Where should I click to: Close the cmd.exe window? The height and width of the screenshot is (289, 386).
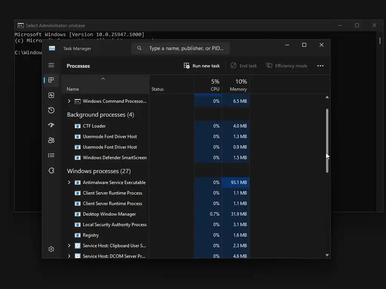coord(374,25)
